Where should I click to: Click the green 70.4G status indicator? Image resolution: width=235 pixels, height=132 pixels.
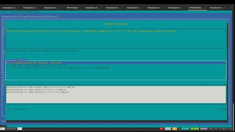(x=195, y=129)
